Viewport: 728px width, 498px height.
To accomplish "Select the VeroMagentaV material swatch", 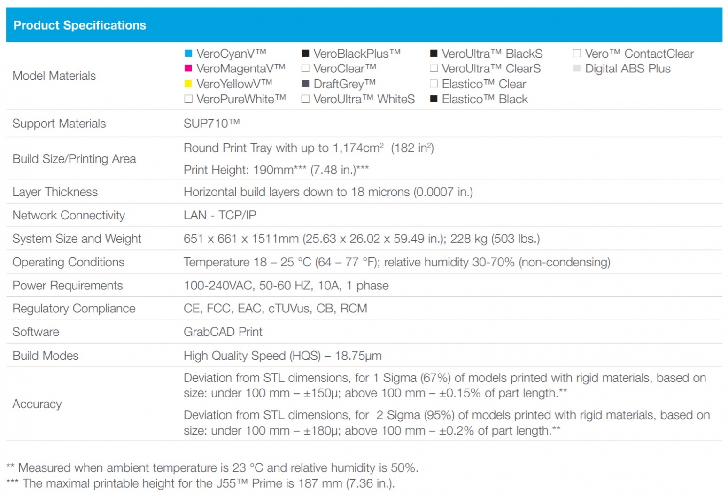I will [x=188, y=68].
